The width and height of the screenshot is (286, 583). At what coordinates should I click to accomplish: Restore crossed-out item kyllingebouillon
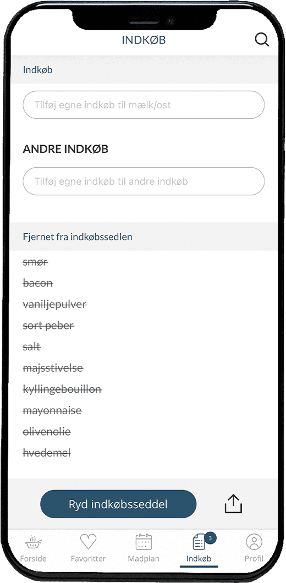[x=62, y=389]
